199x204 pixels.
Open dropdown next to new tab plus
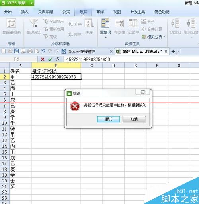click(178, 51)
